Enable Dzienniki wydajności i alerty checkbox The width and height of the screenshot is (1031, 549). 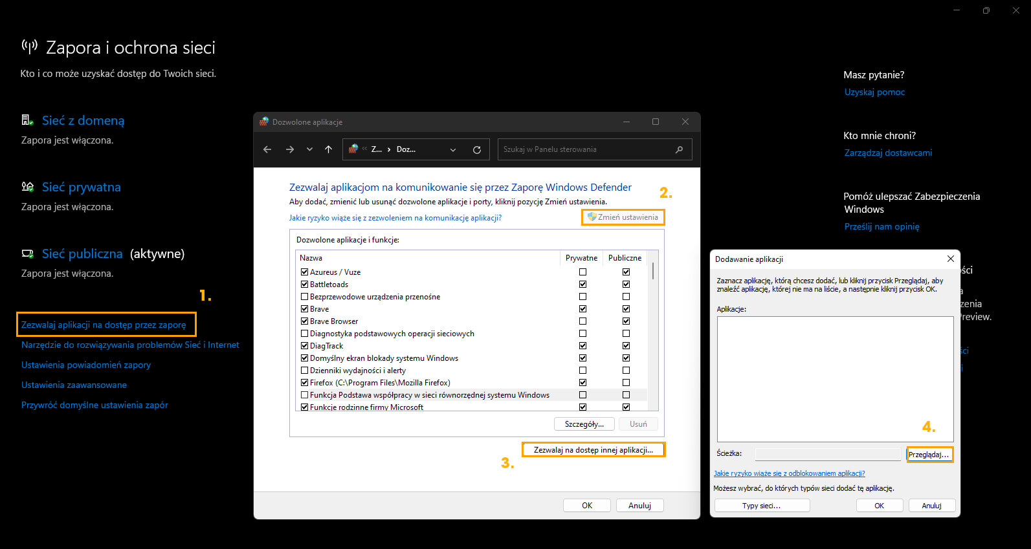pos(304,371)
